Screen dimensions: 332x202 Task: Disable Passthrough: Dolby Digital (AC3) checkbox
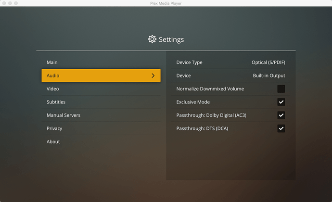tap(281, 115)
